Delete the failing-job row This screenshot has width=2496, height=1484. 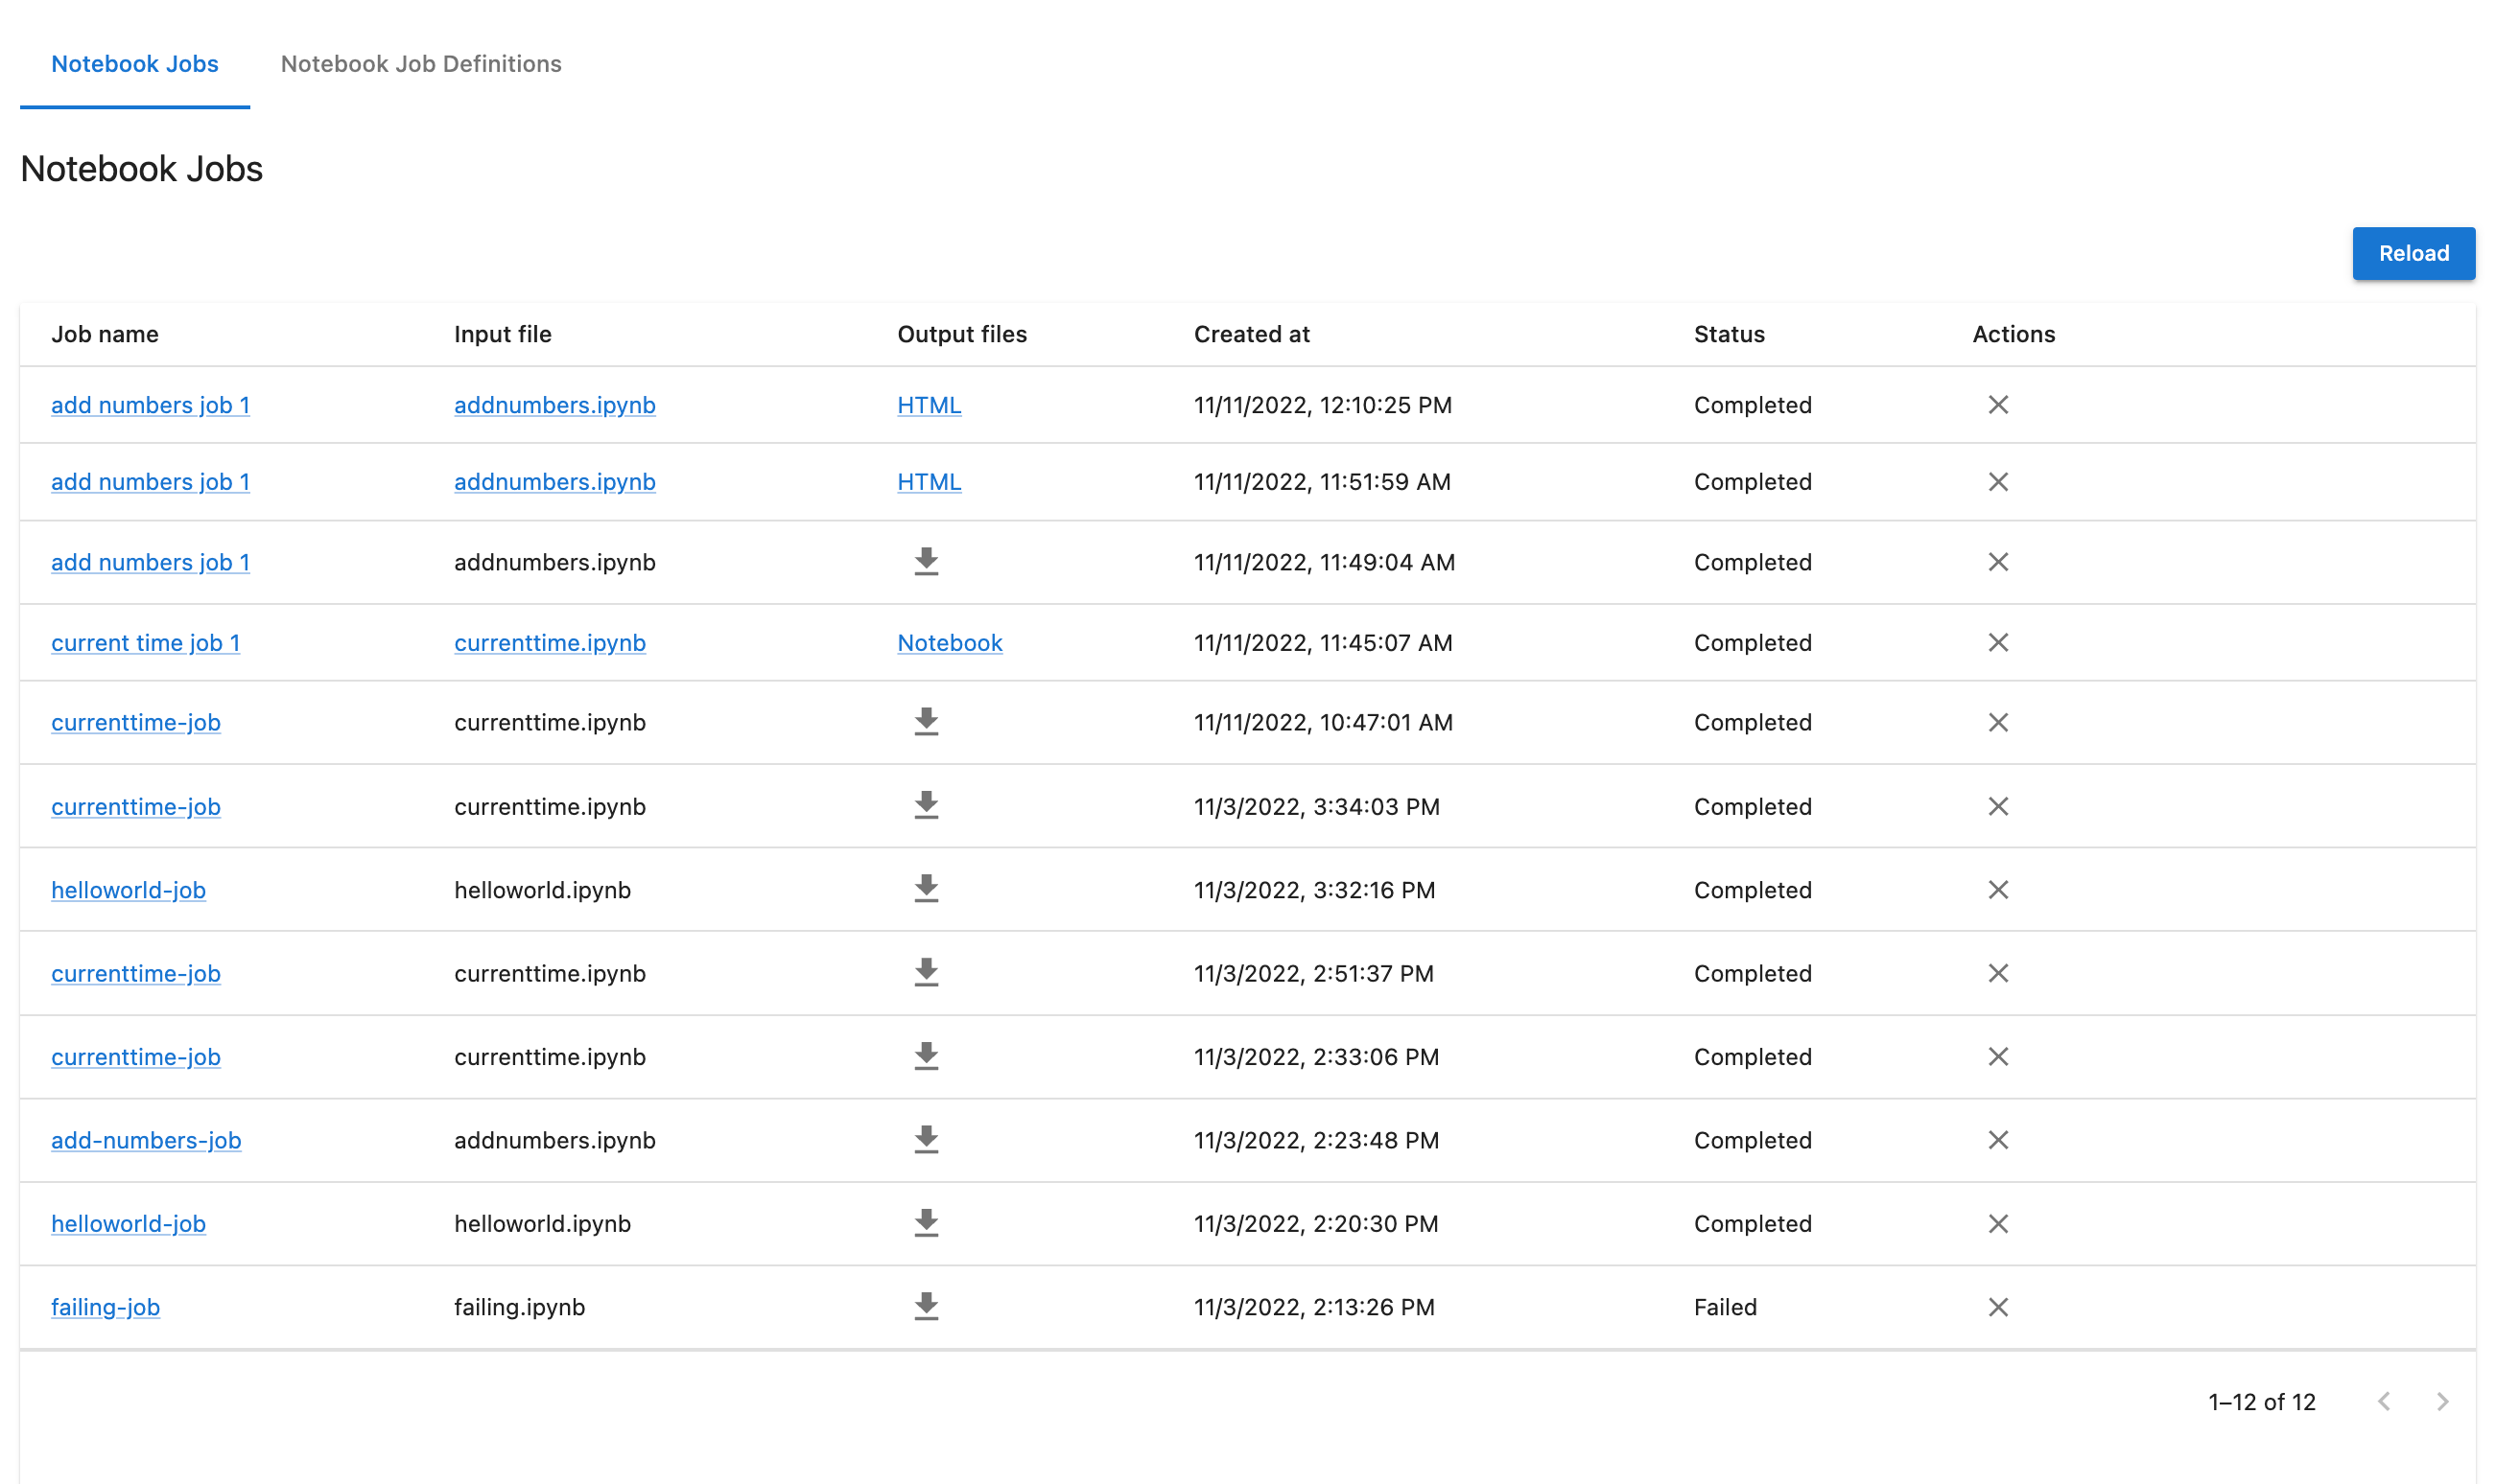click(1998, 1308)
